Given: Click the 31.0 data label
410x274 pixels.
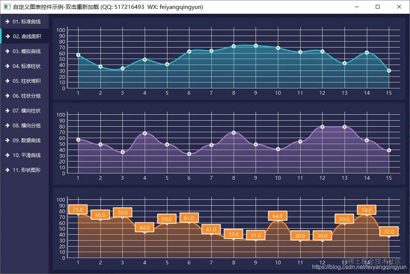Looking at the screenshot, I should tap(256, 235).
